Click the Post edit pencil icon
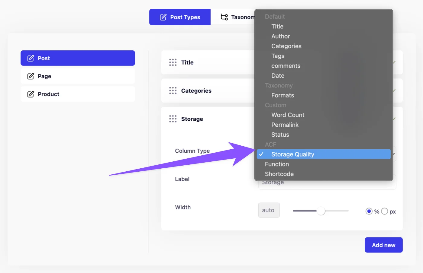Screen dimensions: 423x273 pyautogui.click(x=30, y=58)
